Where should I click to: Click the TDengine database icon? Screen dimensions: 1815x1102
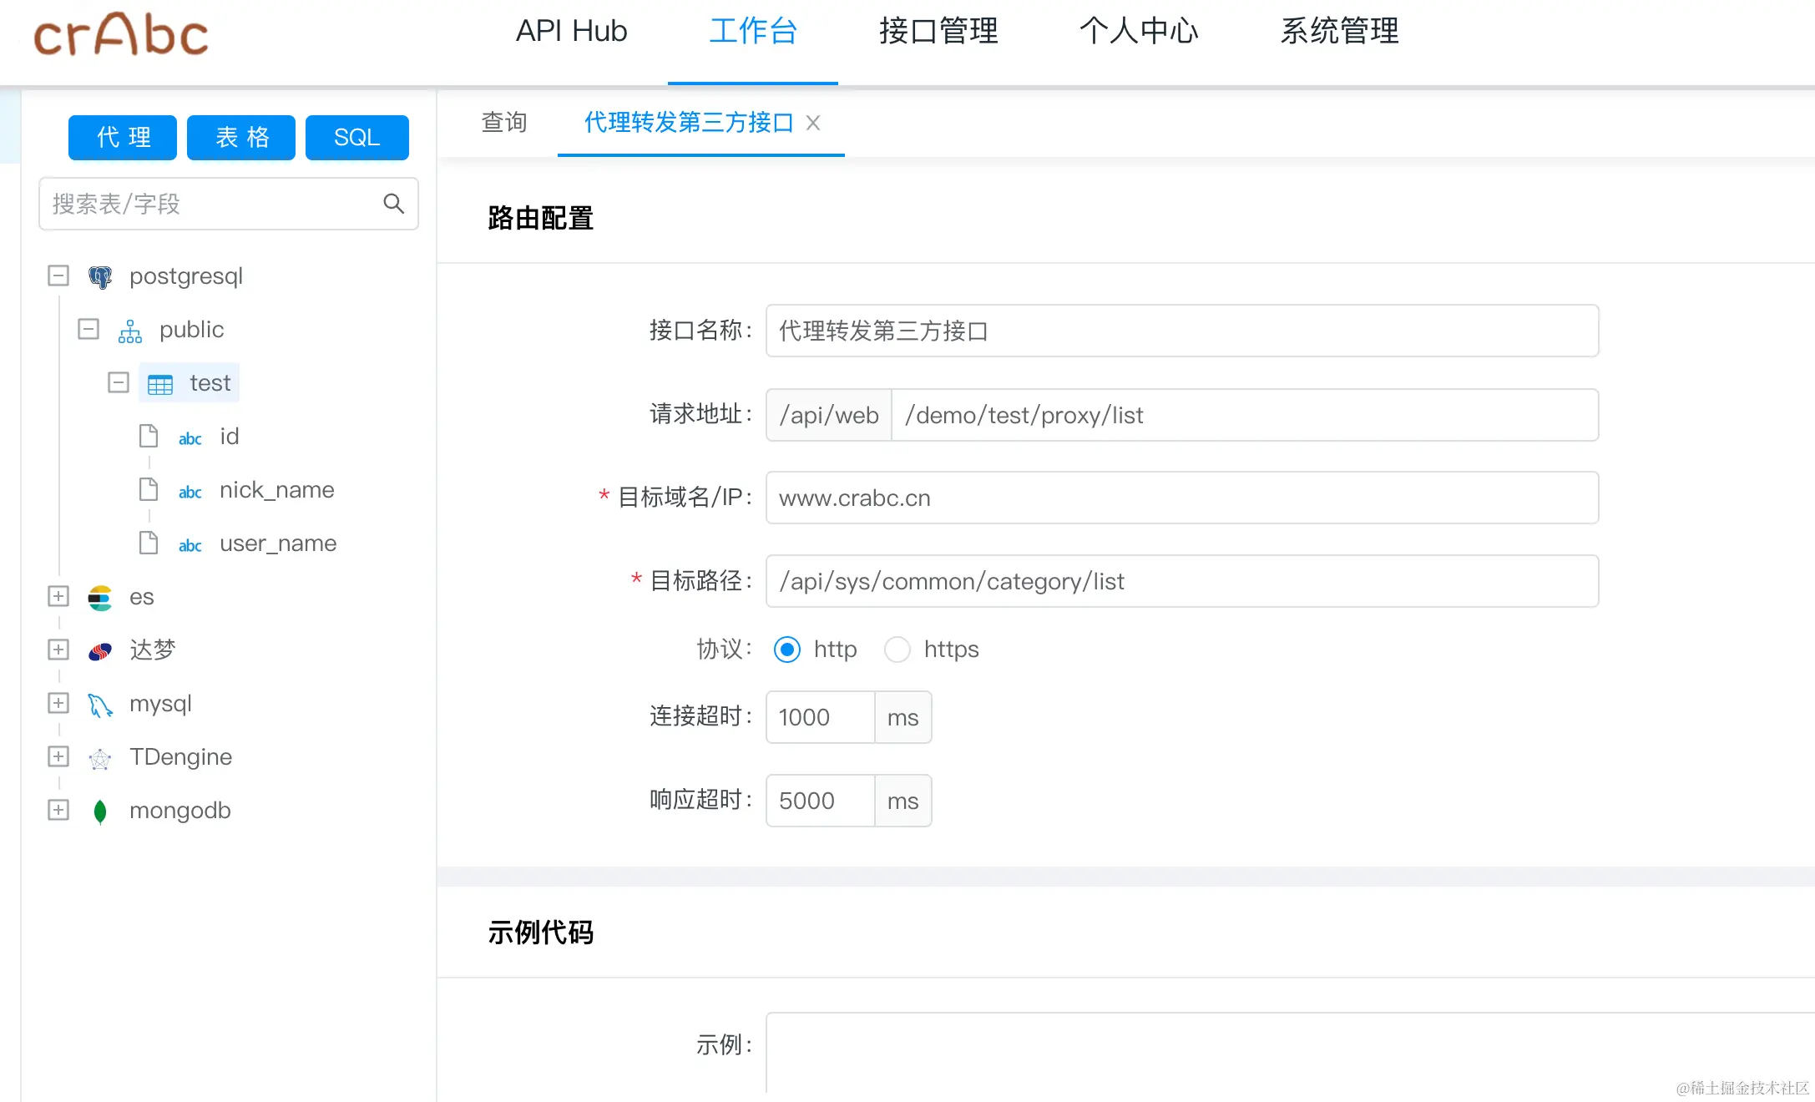100,758
